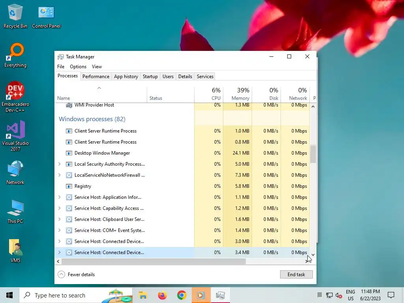The image size is (404, 303).
Task: Click the End task button
Action: [296, 275]
